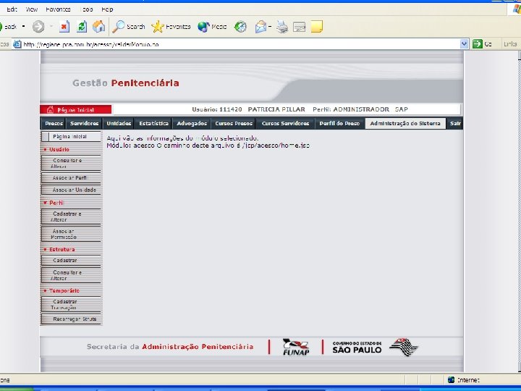The height and width of the screenshot is (391, 521).
Task: Collapse the Temporário sidebar section
Action: 45,290
